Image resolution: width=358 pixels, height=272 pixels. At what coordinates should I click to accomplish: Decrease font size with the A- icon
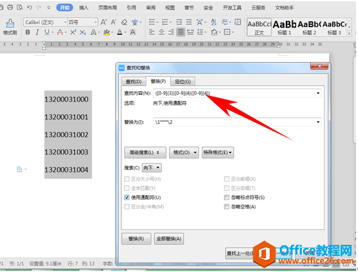click(x=114, y=22)
